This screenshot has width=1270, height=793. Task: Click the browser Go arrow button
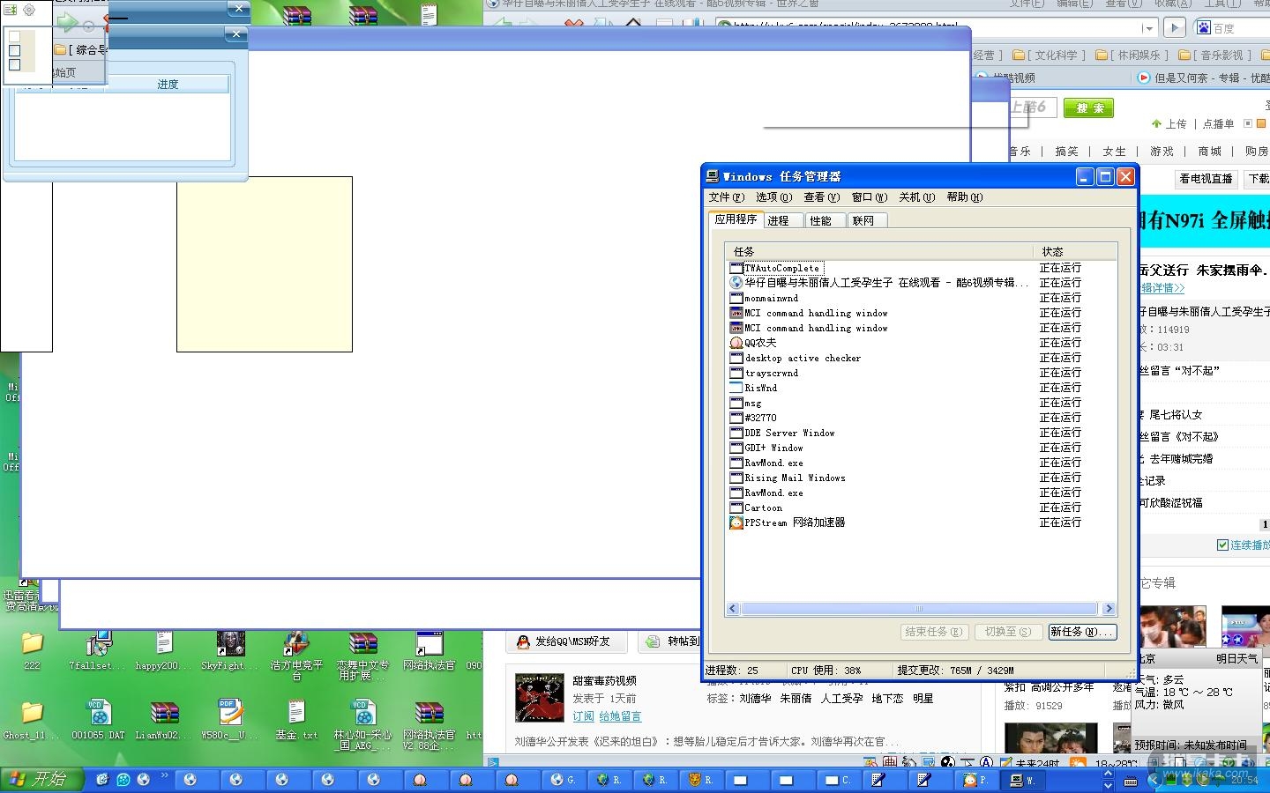click(1174, 28)
